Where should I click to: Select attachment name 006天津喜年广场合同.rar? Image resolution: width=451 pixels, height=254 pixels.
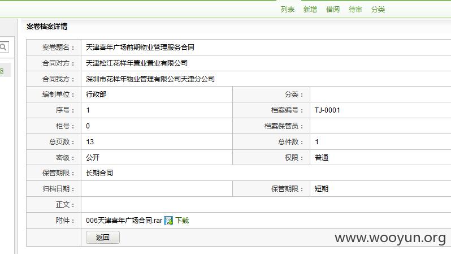coord(124,220)
